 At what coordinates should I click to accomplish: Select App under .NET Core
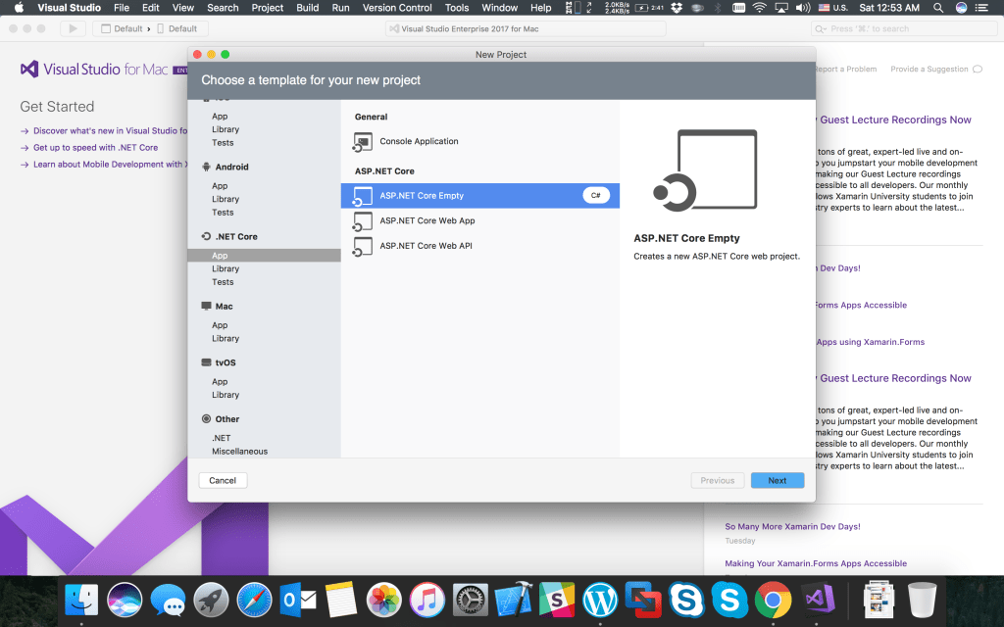tap(264, 256)
